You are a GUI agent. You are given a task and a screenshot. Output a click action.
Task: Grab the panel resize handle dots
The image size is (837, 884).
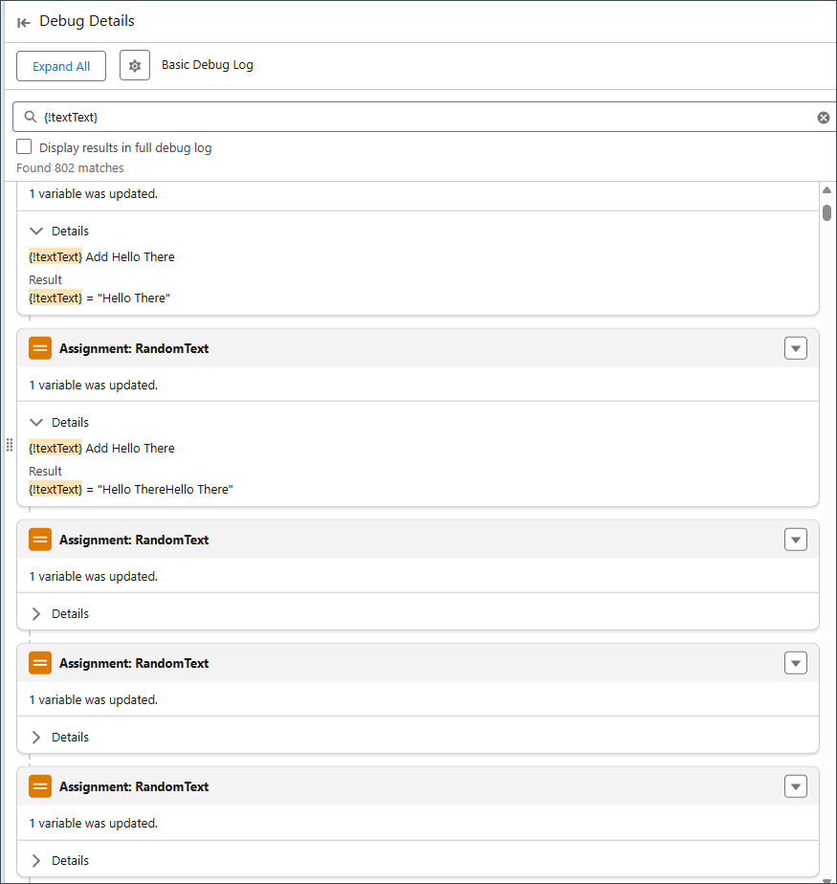[10, 445]
